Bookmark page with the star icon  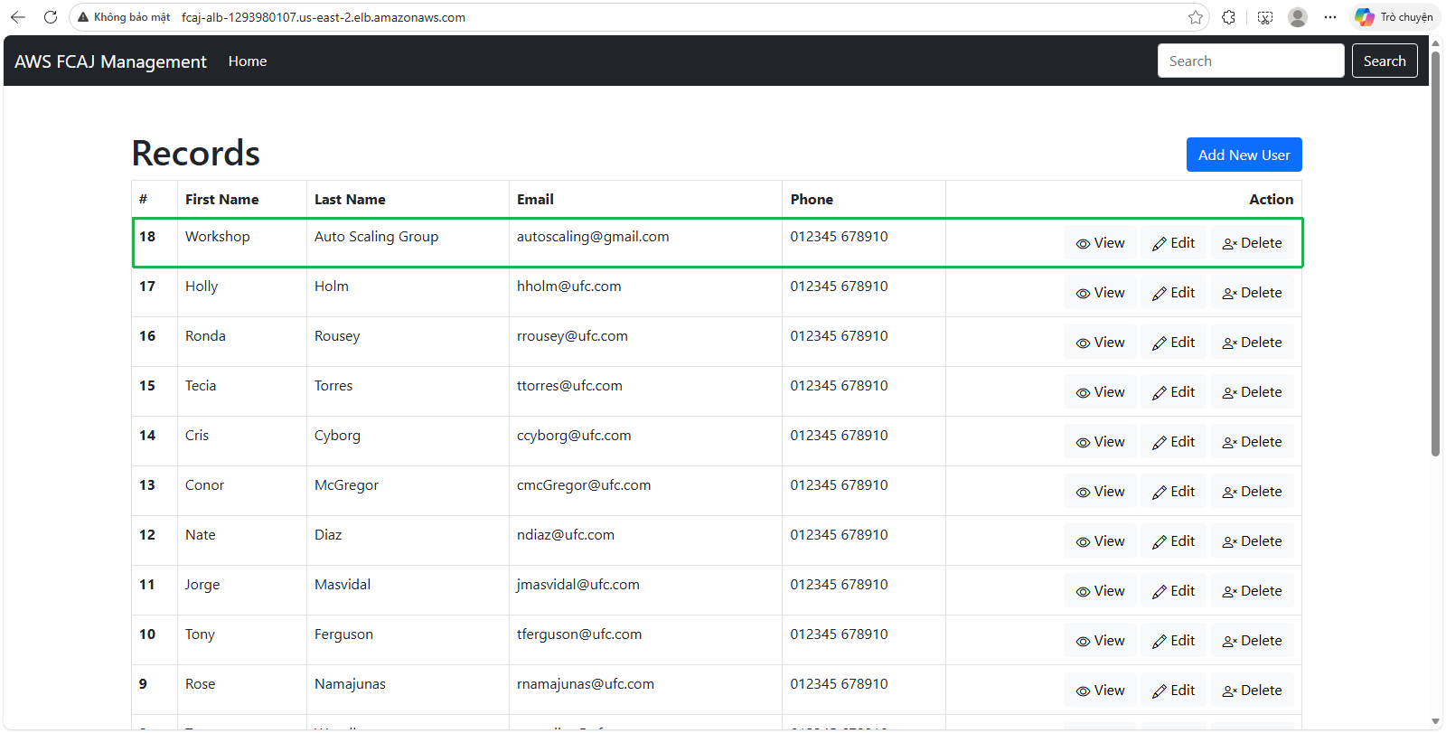(x=1196, y=17)
